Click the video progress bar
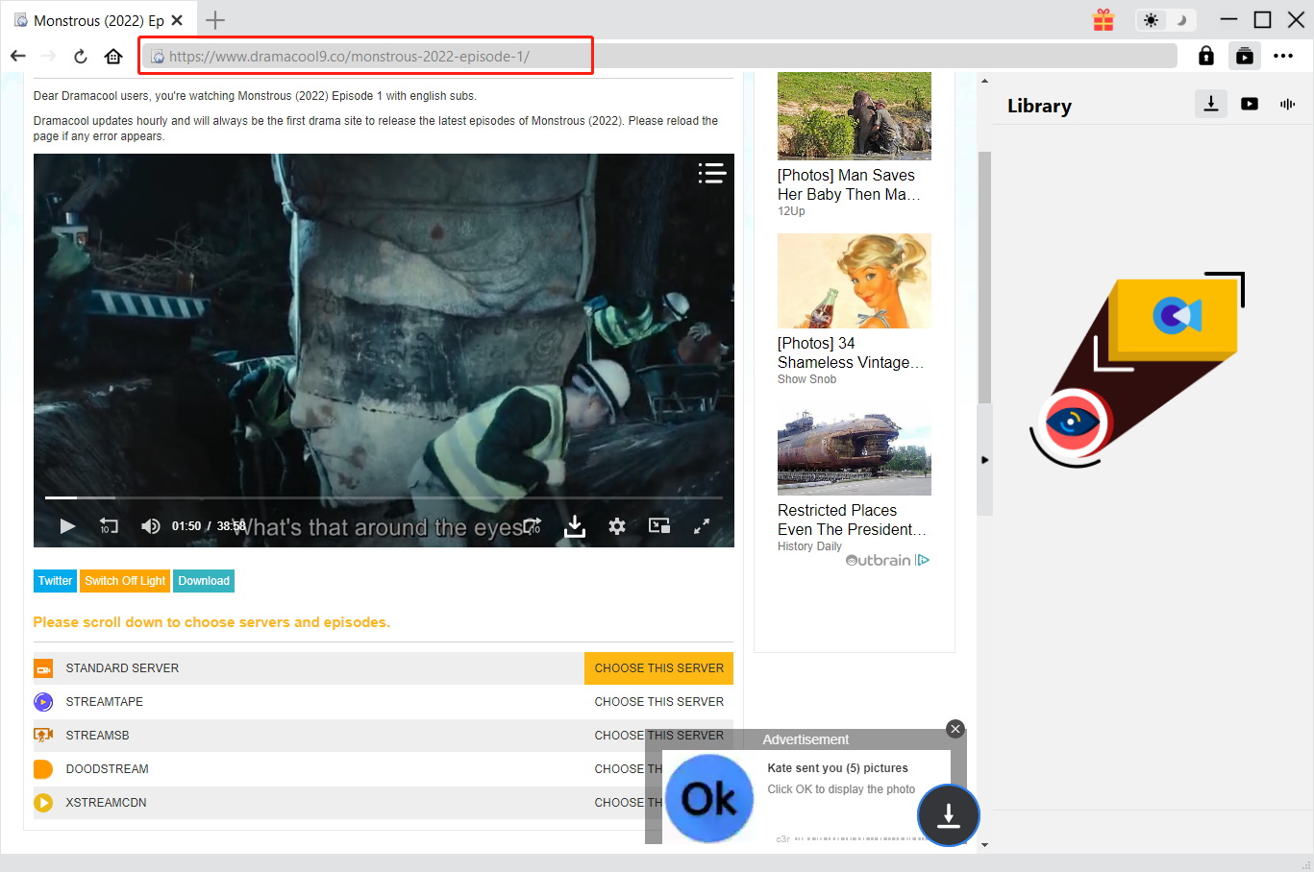Image resolution: width=1314 pixels, height=872 pixels. (x=384, y=498)
